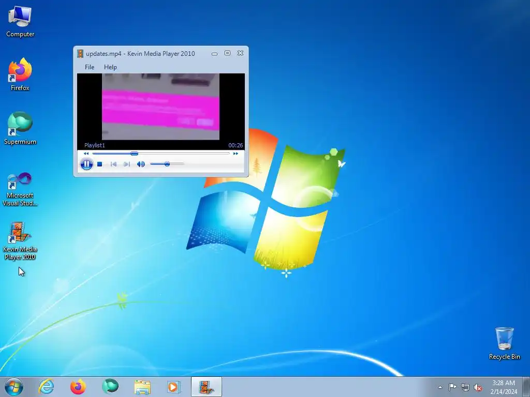Close the Kevin Media Player window

coord(240,53)
